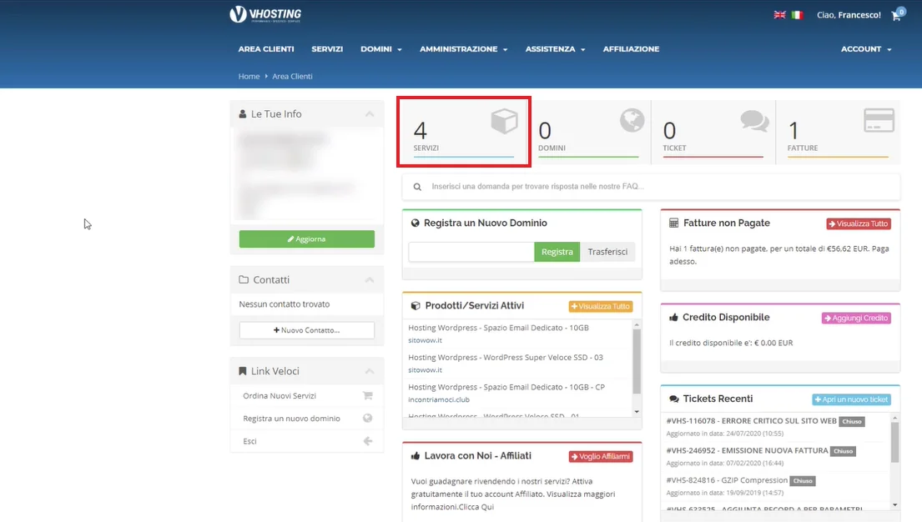922x522 pixels.
Task: Open the Domini dropdown menu
Action: (x=381, y=49)
